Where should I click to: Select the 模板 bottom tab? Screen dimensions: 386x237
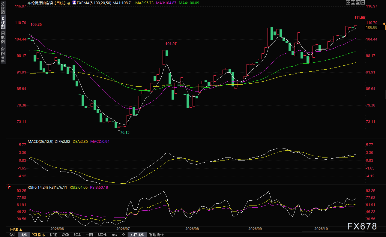pos(24,235)
